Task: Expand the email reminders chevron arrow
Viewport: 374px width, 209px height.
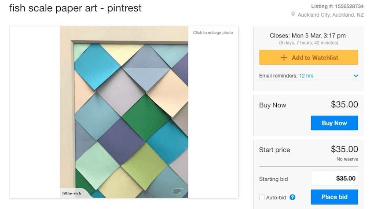Action: (x=356, y=76)
